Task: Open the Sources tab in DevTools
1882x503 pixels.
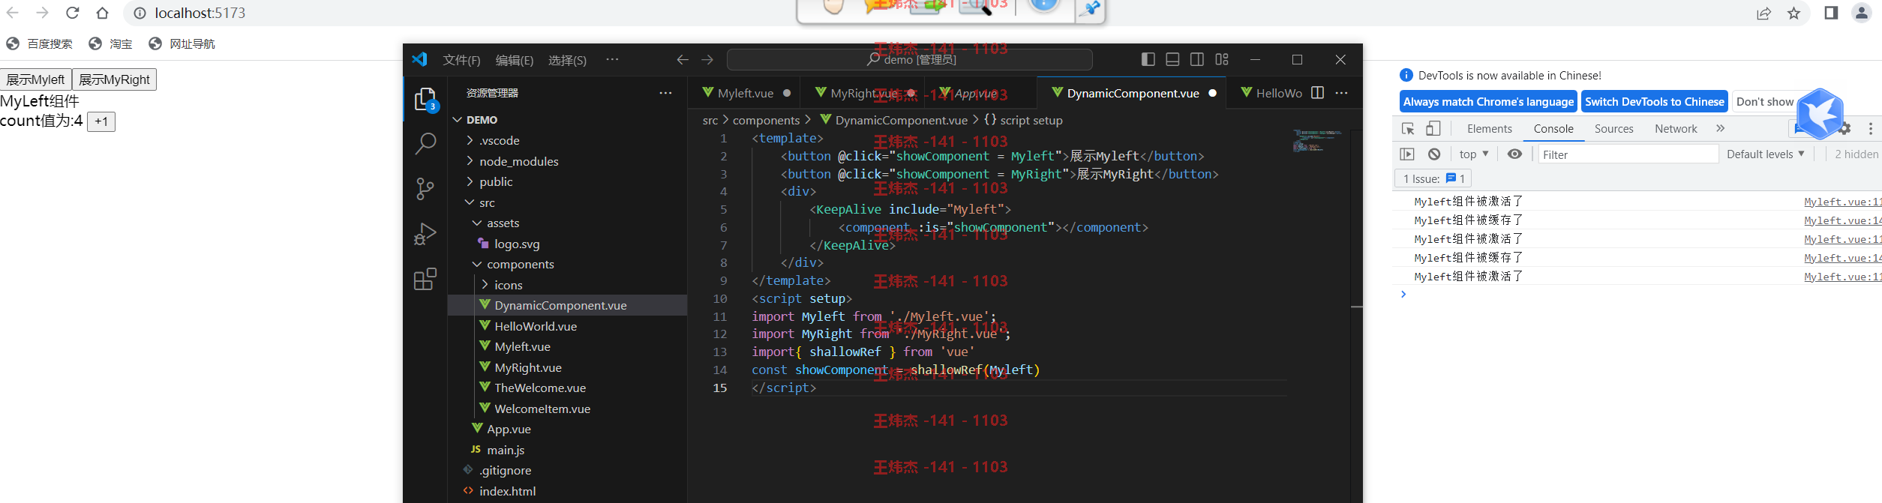Action: (x=1613, y=129)
